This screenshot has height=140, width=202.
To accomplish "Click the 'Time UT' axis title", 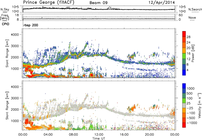I will [x=99, y=138].
